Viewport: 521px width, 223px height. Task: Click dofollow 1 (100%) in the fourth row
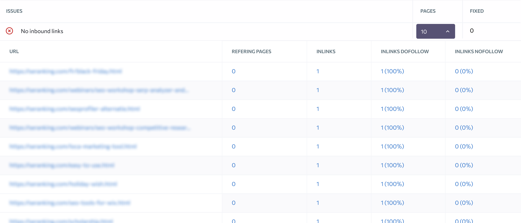coord(392,128)
